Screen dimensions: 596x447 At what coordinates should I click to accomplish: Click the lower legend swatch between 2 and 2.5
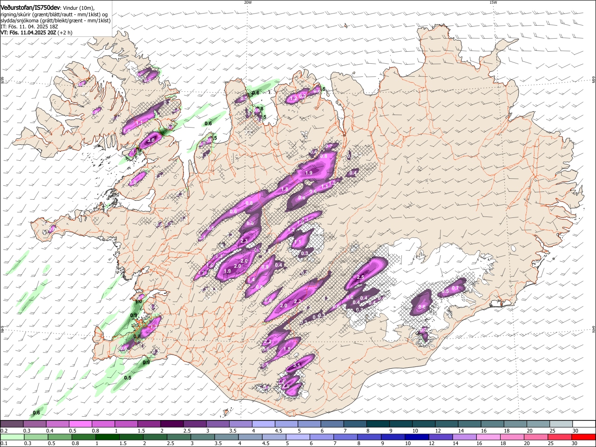coord(154,437)
